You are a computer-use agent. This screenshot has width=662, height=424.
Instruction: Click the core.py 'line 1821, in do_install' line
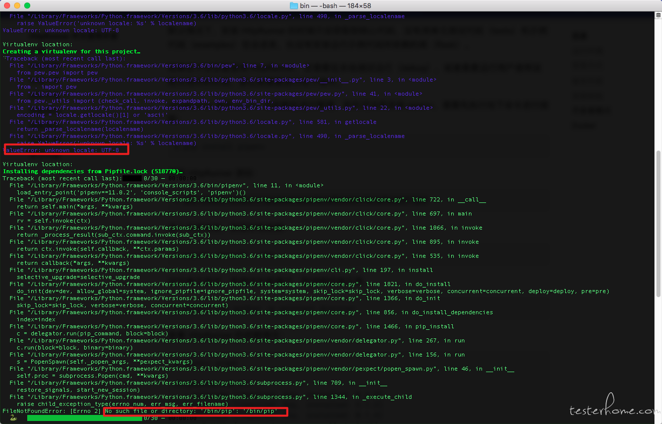point(230,284)
